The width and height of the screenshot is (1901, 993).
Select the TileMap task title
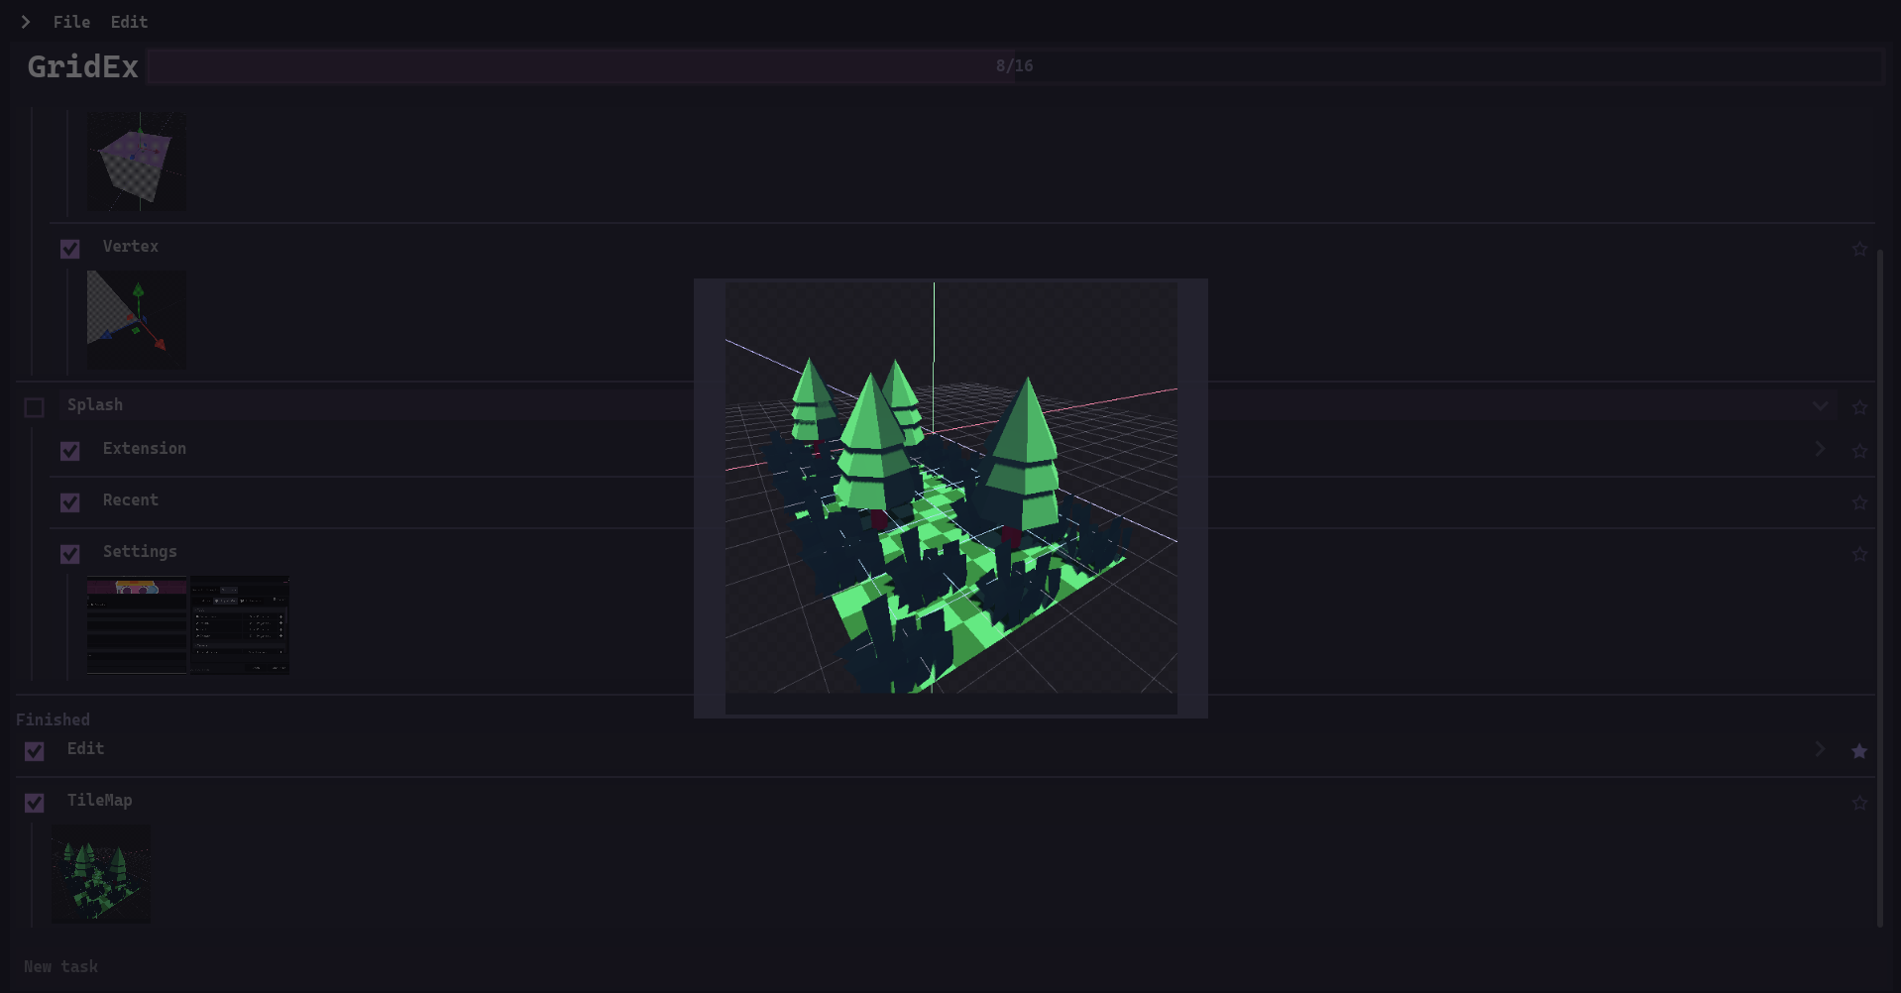(x=99, y=800)
